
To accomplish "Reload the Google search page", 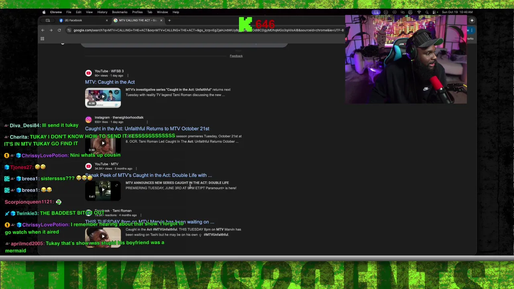I will 59,30.
